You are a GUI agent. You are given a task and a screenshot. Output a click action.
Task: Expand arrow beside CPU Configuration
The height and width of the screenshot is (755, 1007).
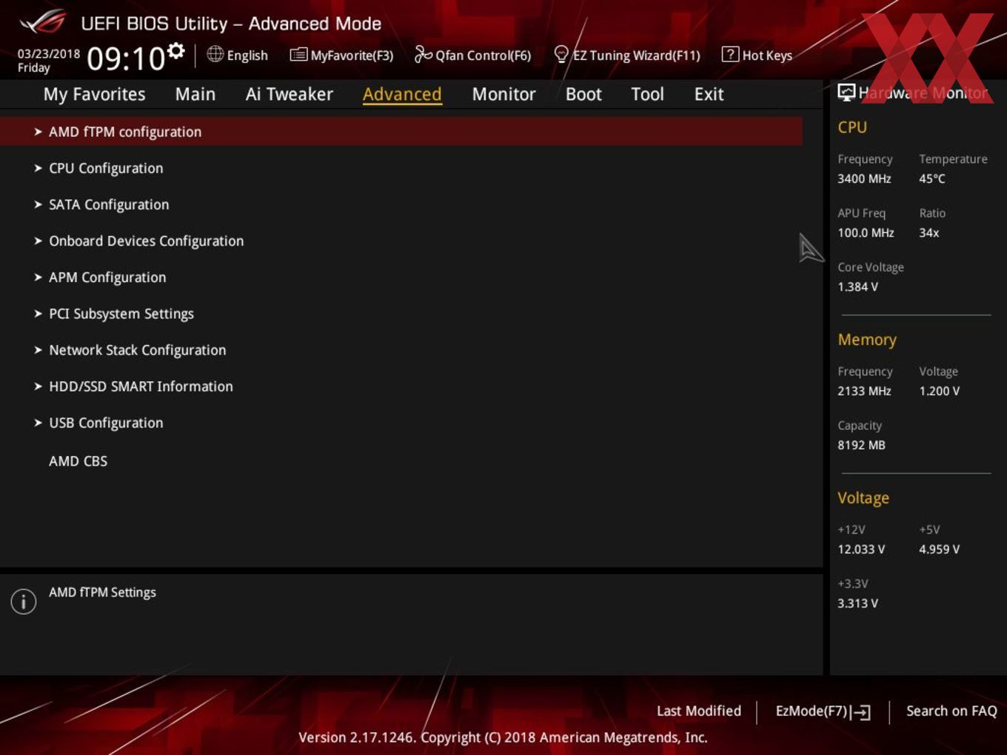click(38, 168)
